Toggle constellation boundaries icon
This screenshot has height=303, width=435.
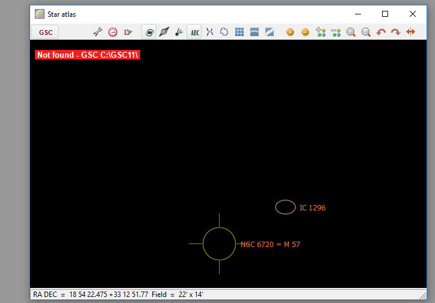(224, 32)
